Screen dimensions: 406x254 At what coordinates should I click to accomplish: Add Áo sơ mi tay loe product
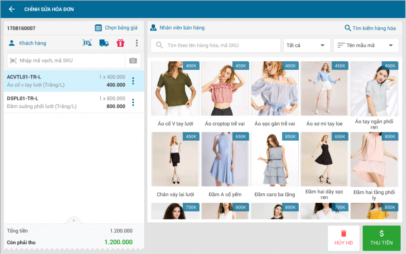[324, 95]
